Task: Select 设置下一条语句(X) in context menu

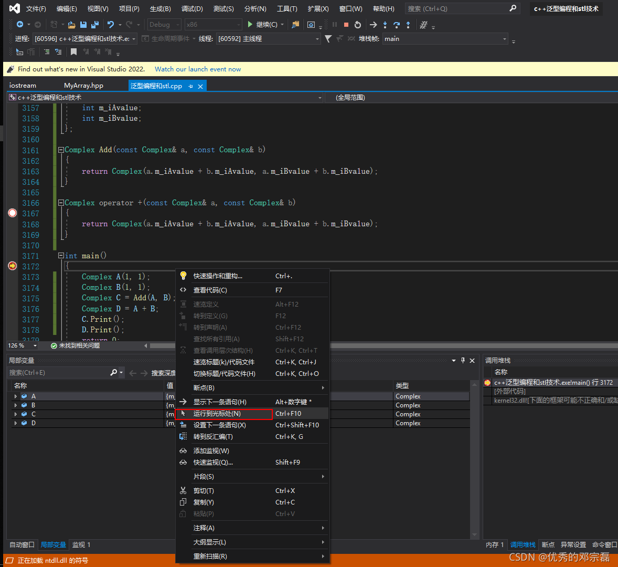Action: (252, 425)
